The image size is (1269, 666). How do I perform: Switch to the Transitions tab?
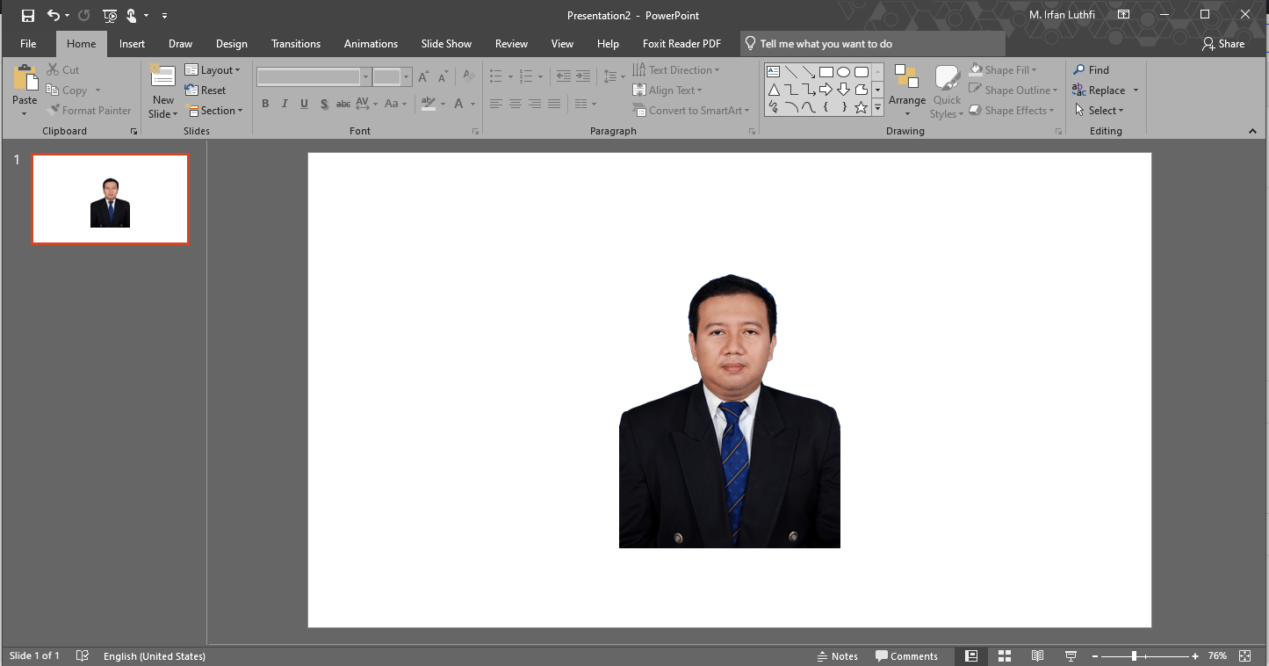click(296, 44)
